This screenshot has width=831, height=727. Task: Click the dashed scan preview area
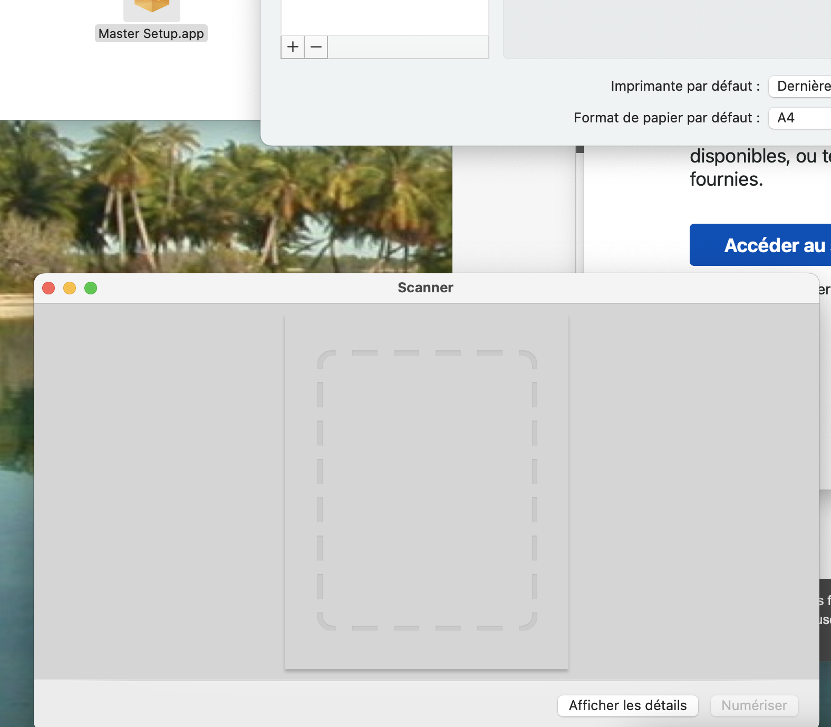click(427, 492)
